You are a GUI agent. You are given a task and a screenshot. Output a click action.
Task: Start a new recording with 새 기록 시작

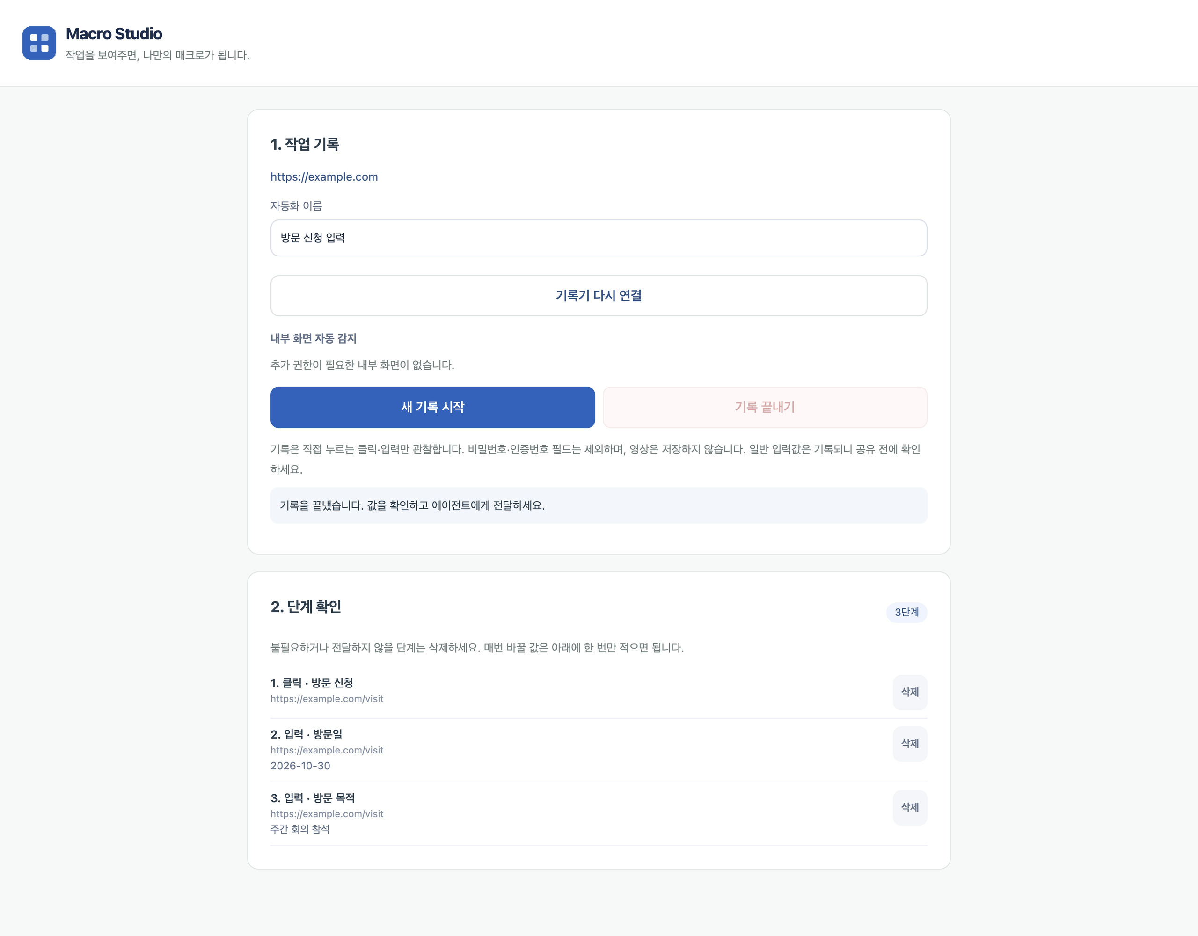432,407
